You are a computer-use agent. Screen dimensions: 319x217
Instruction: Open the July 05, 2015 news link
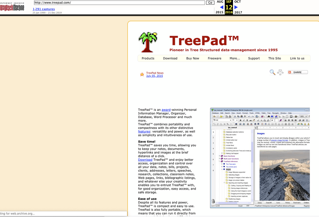click(154, 76)
